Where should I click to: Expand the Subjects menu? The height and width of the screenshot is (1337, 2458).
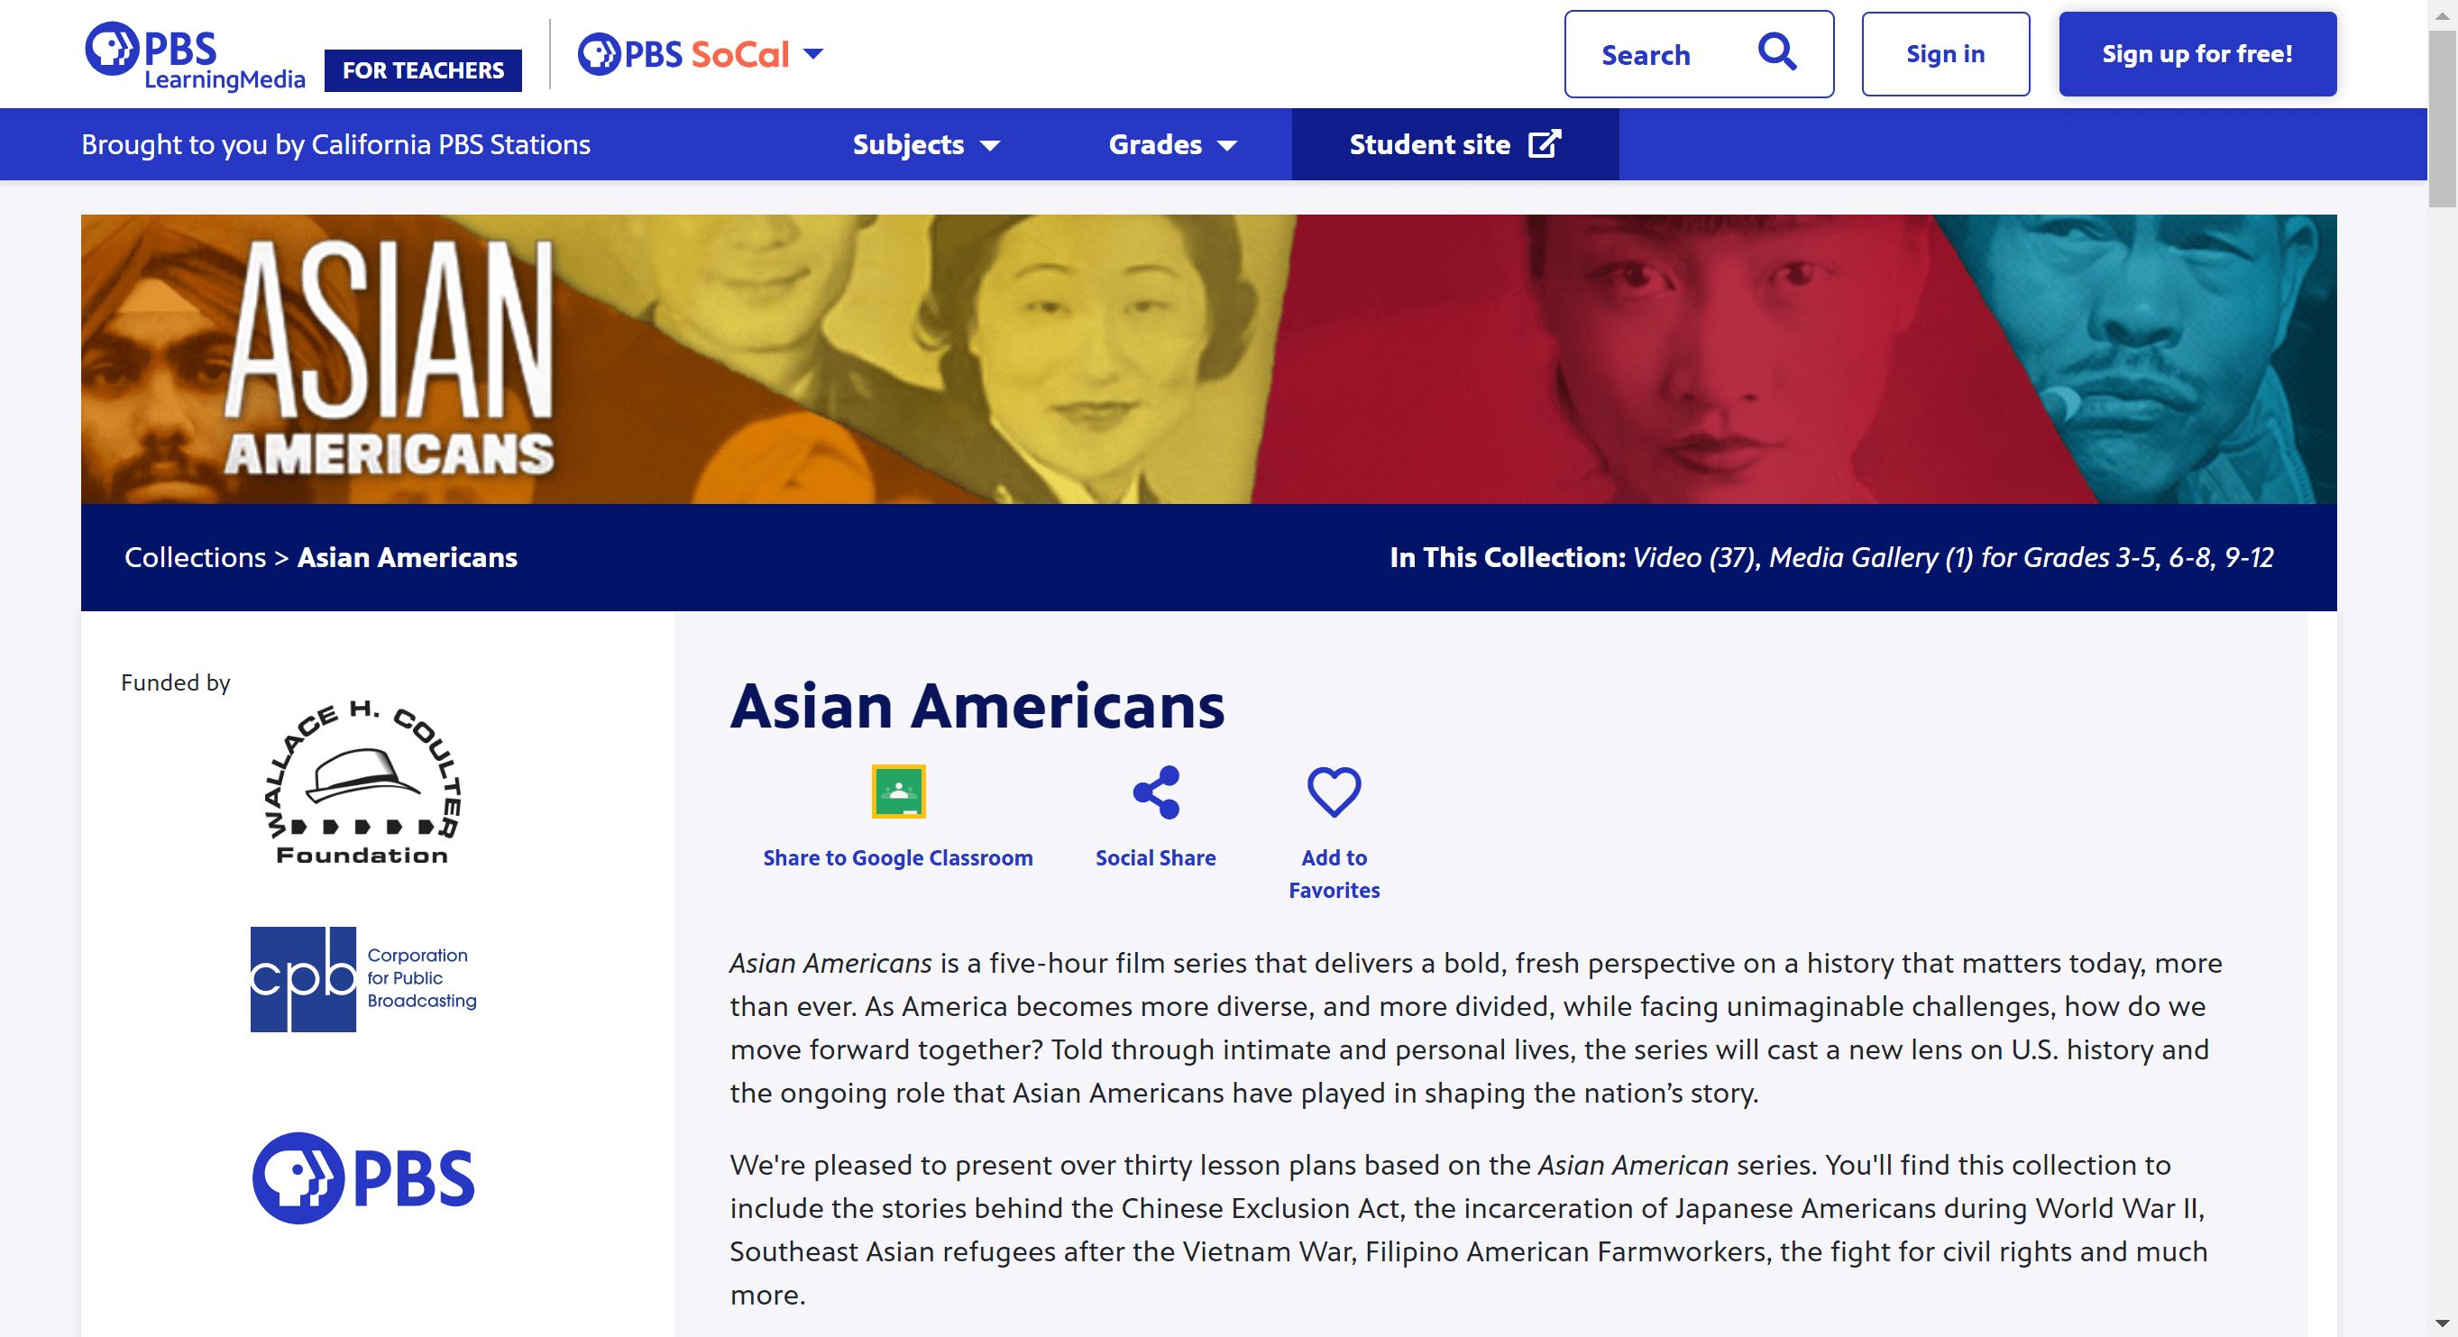(x=925, y=144)
